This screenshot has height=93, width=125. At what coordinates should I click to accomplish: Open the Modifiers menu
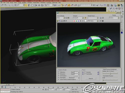click(x=24, y=3)
